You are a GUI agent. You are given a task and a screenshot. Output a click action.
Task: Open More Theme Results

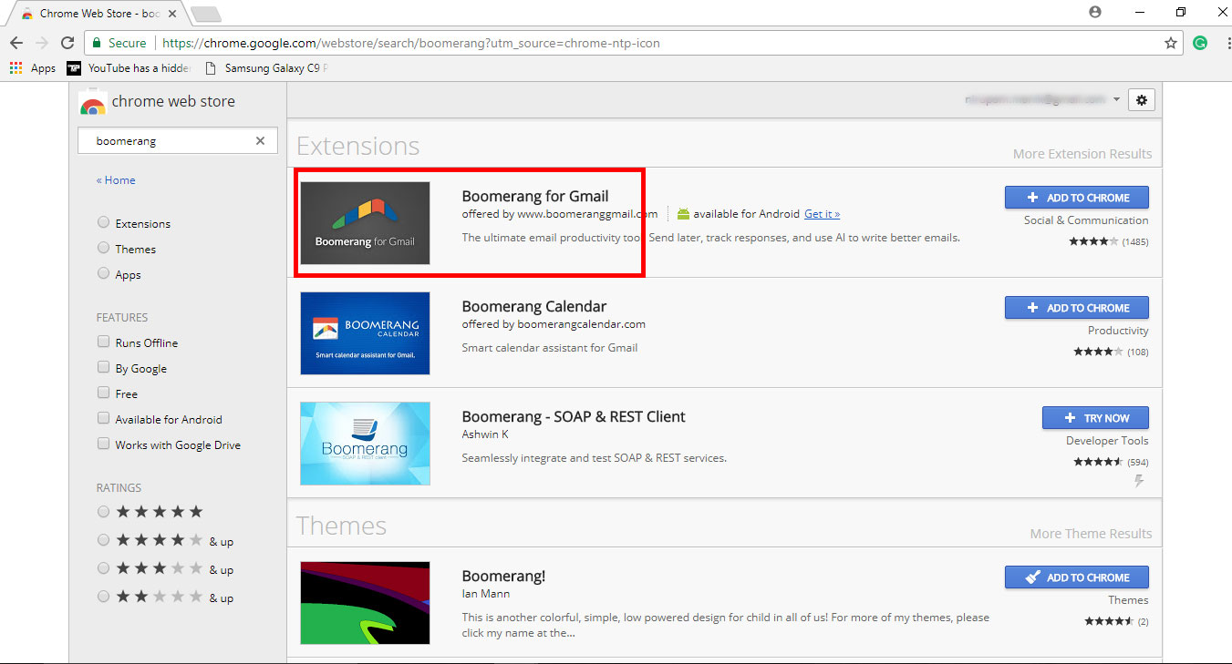click(1092, 534)
